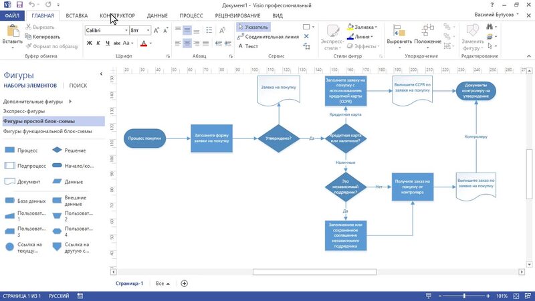Click the Save icon in quick access toolbar

20,4
